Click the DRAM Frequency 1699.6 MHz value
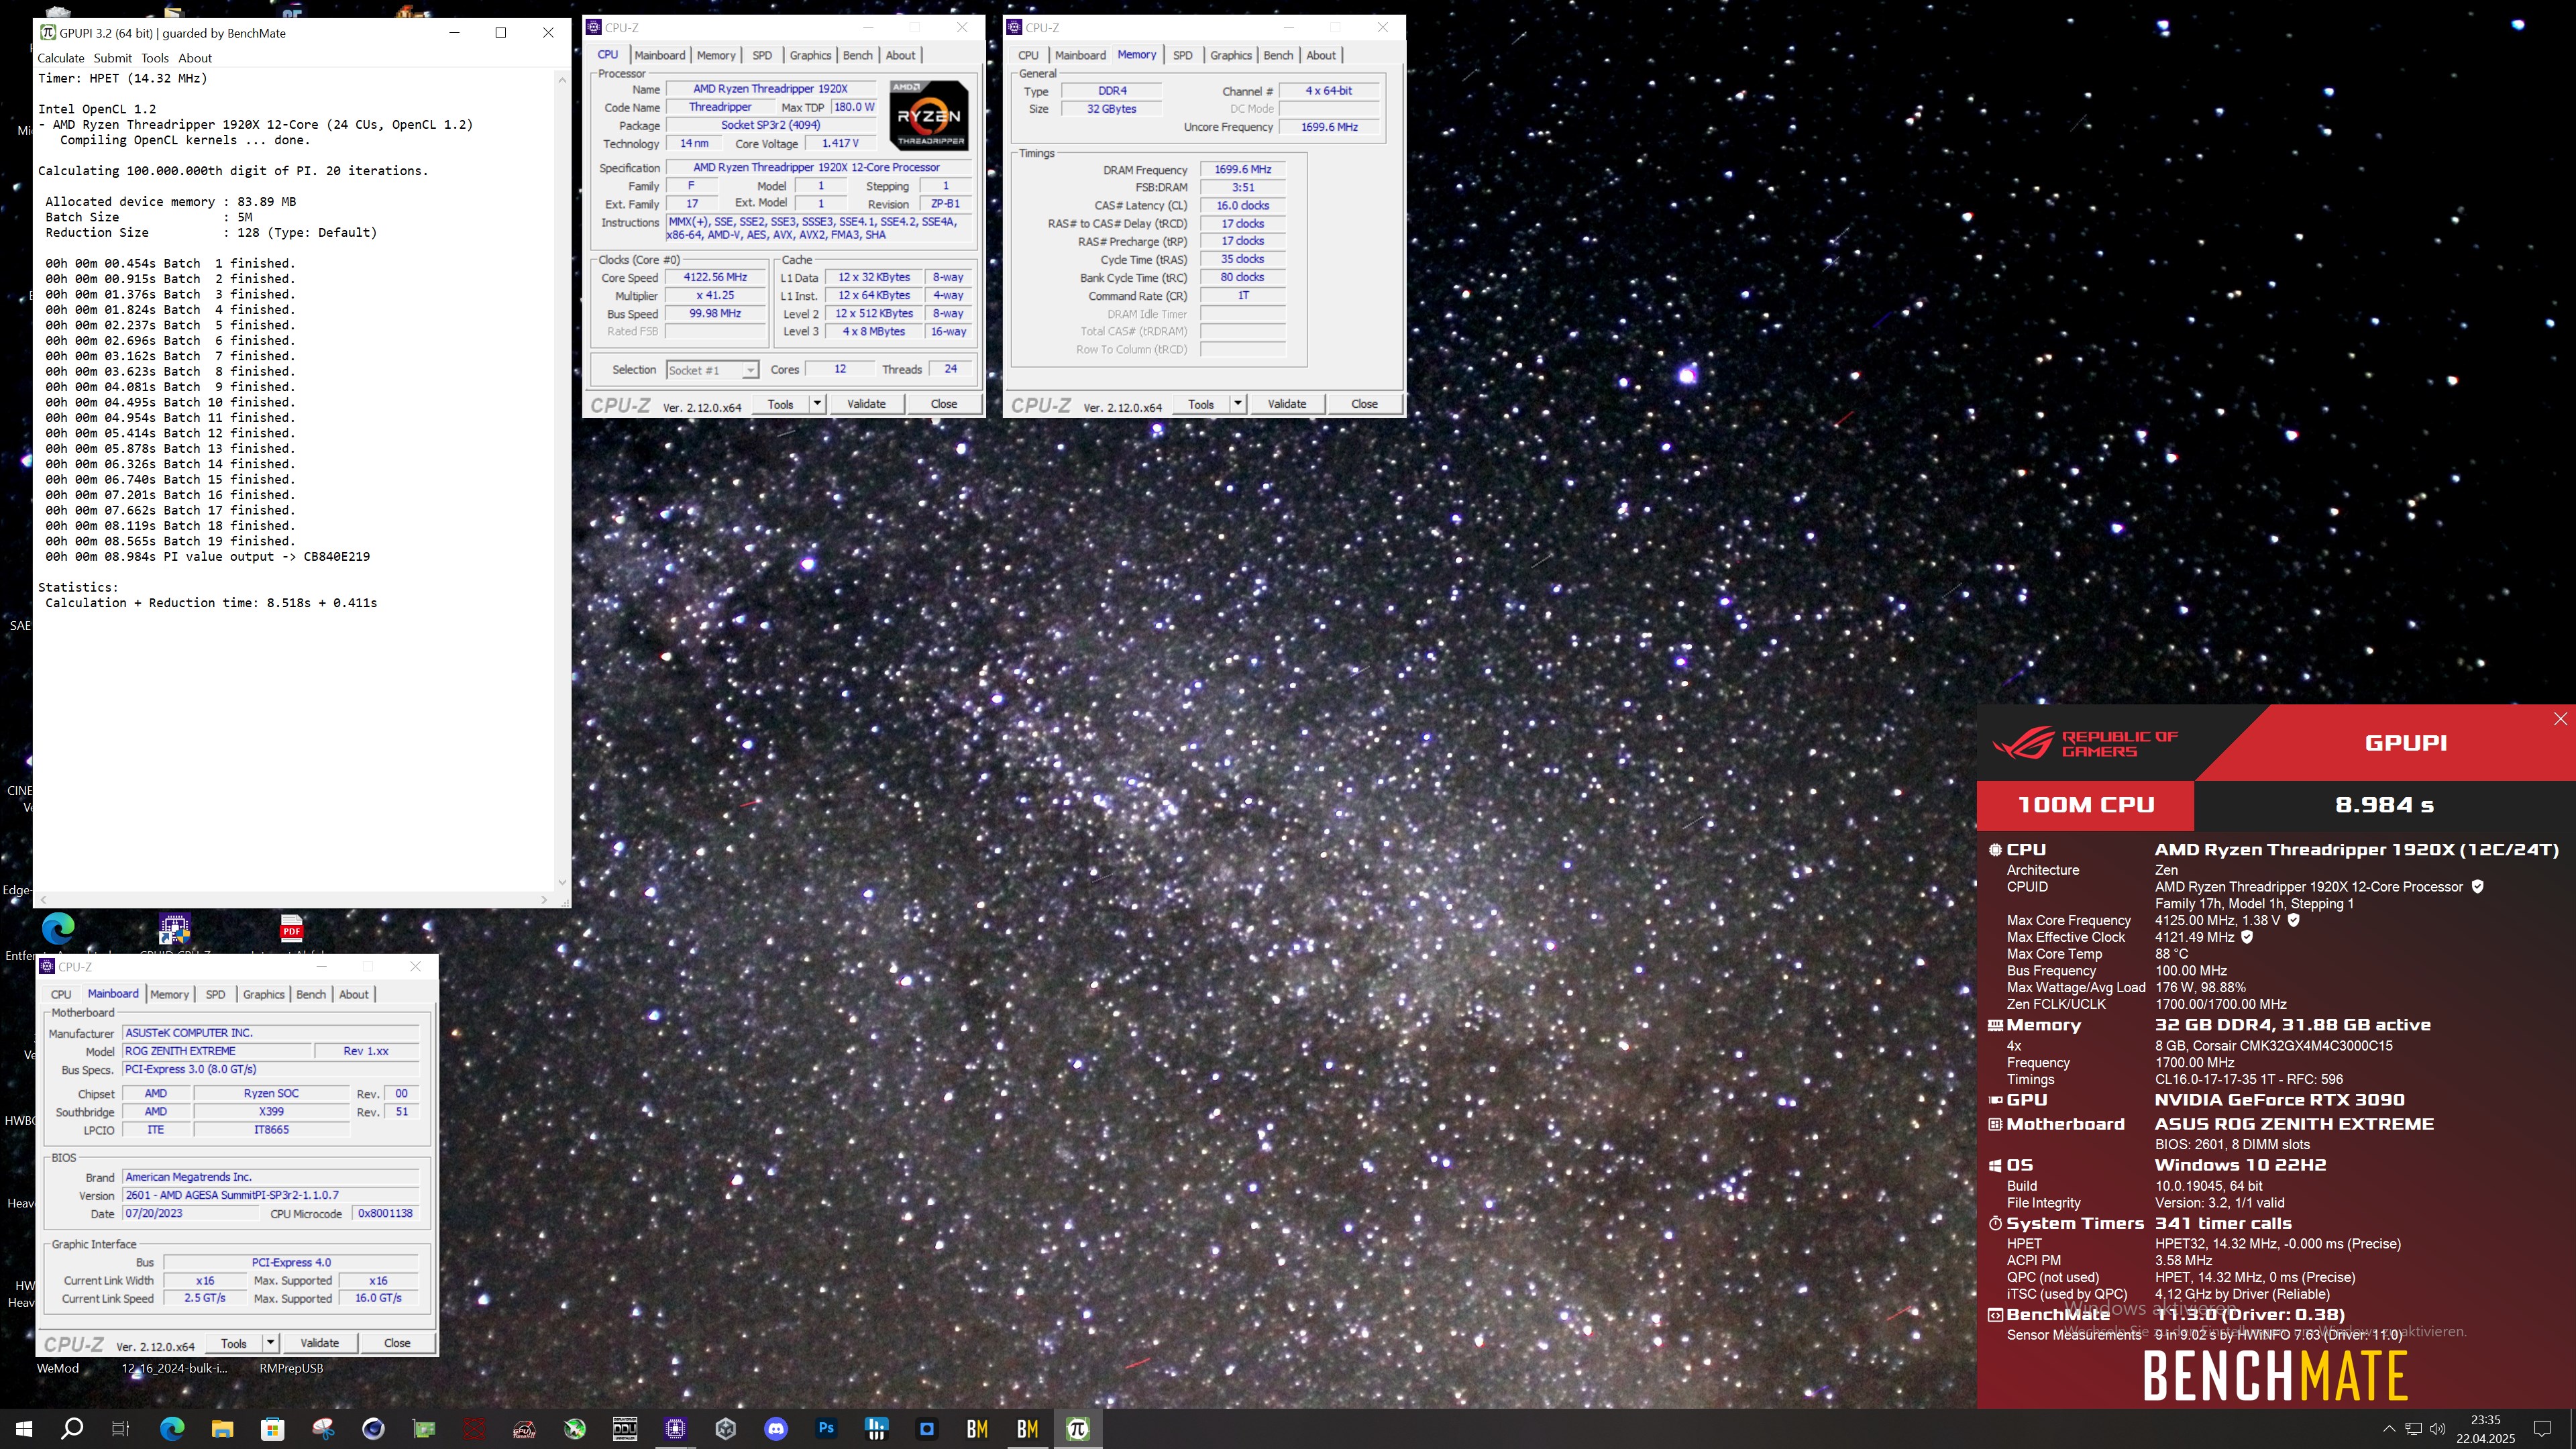The height and width of the screenshot is (1449, 2576). pyautogui.click(x=1242, y=170)
